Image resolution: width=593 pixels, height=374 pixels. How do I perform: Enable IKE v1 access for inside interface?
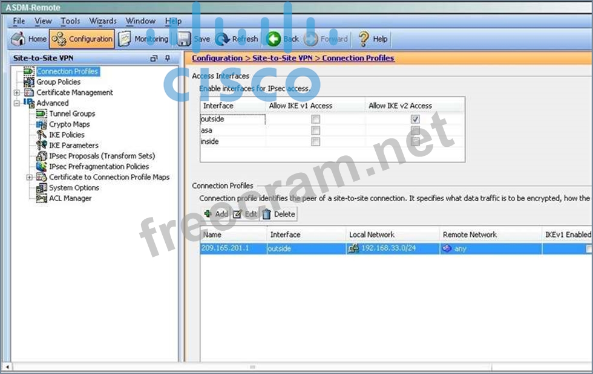tap(315, 141)
